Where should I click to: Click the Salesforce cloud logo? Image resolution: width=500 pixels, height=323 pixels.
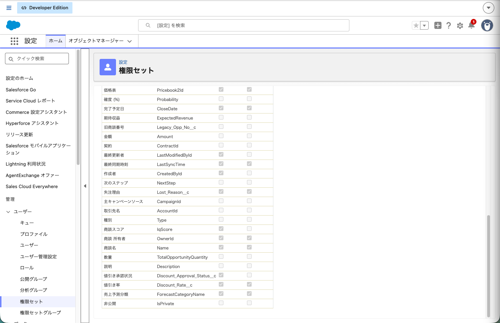pos(13,25)
